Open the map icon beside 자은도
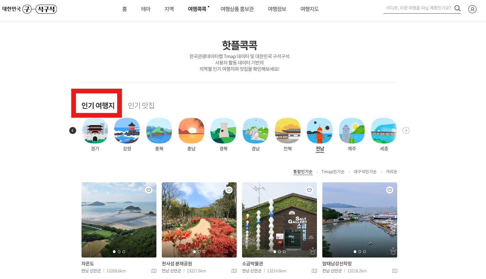 tap(154, 271)
